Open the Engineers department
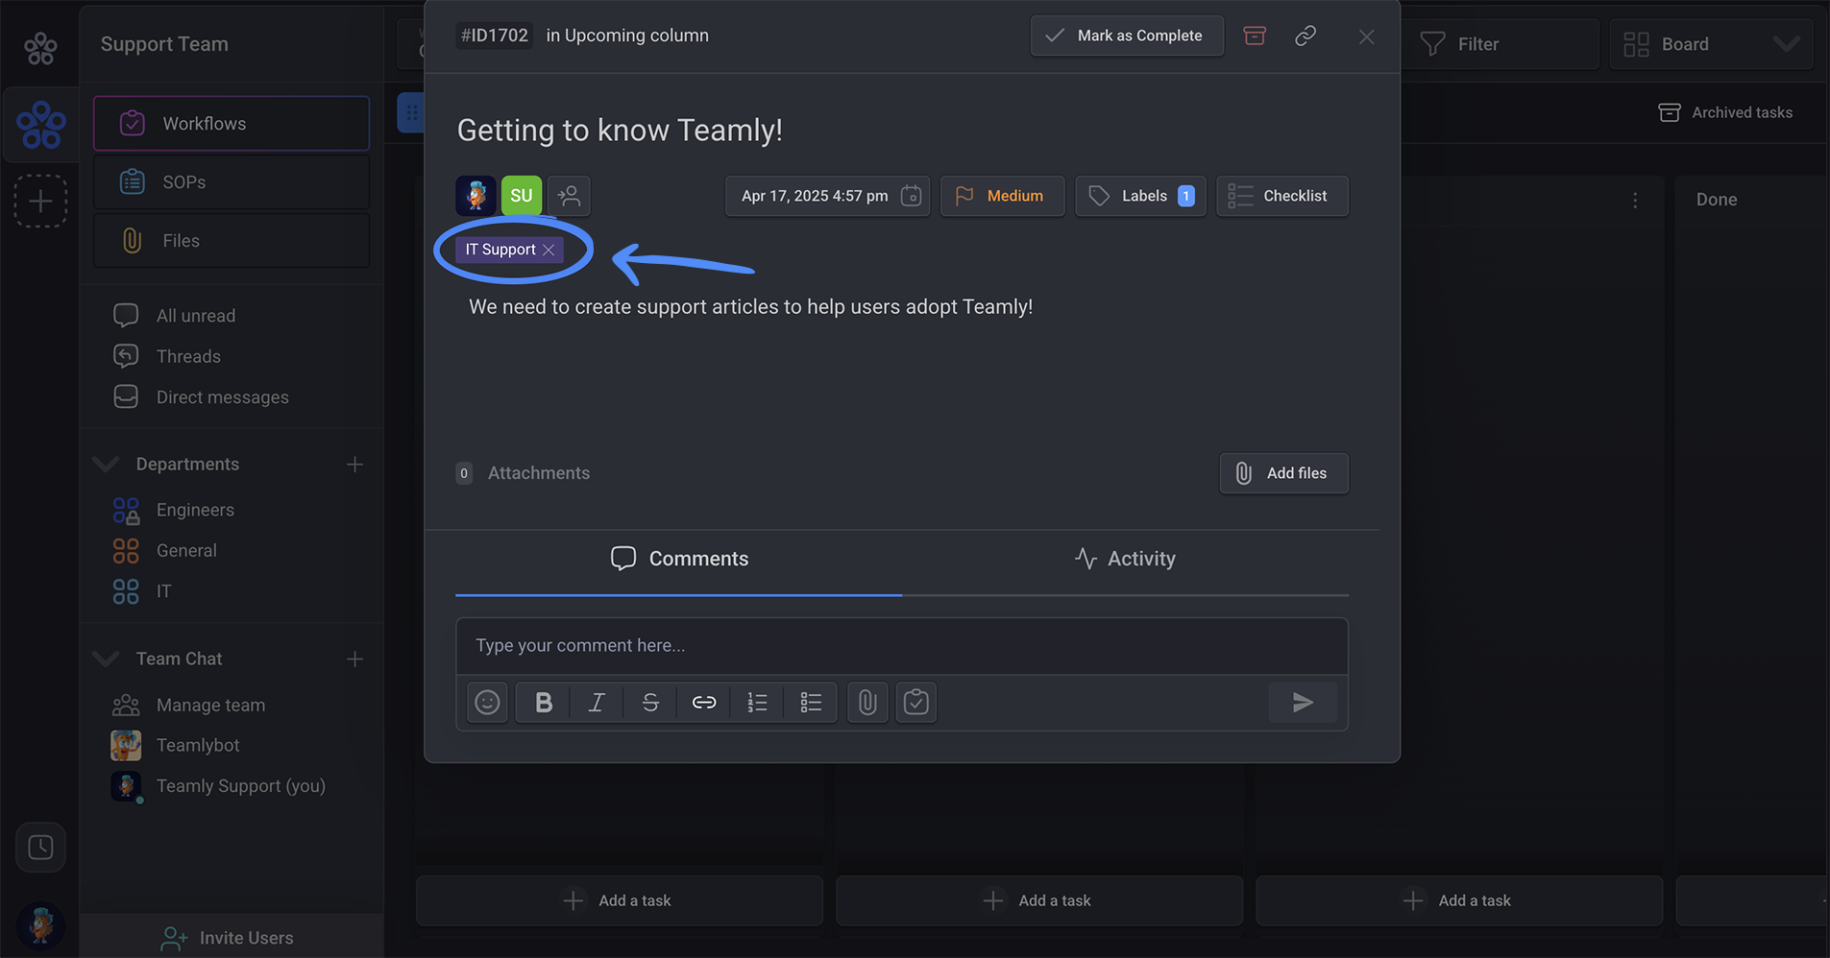1830x958 pixels. click(195, 510)
